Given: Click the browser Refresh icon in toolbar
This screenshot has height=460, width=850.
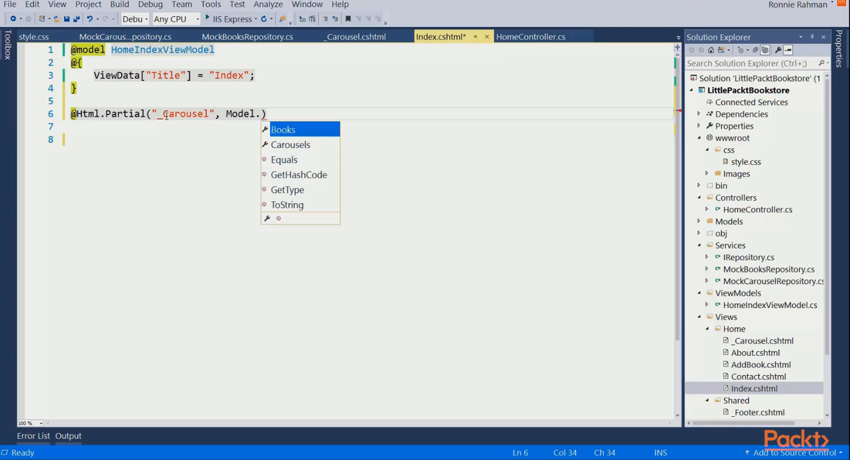Looking at the screenshot, I should (263, 19).
